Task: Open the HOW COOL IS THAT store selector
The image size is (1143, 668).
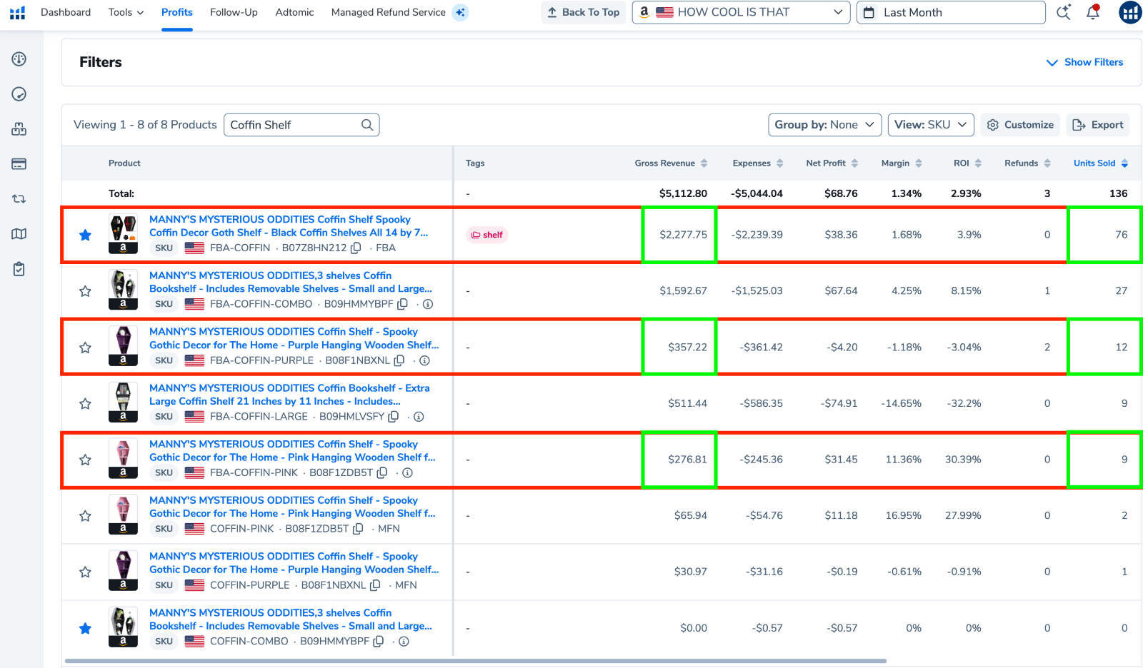Action: pyautogui.click(x=741, y=12)
